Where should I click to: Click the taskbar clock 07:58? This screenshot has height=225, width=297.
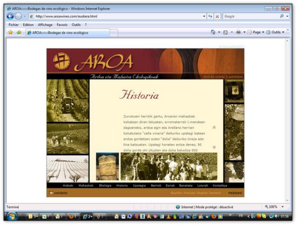click(284, 216)
